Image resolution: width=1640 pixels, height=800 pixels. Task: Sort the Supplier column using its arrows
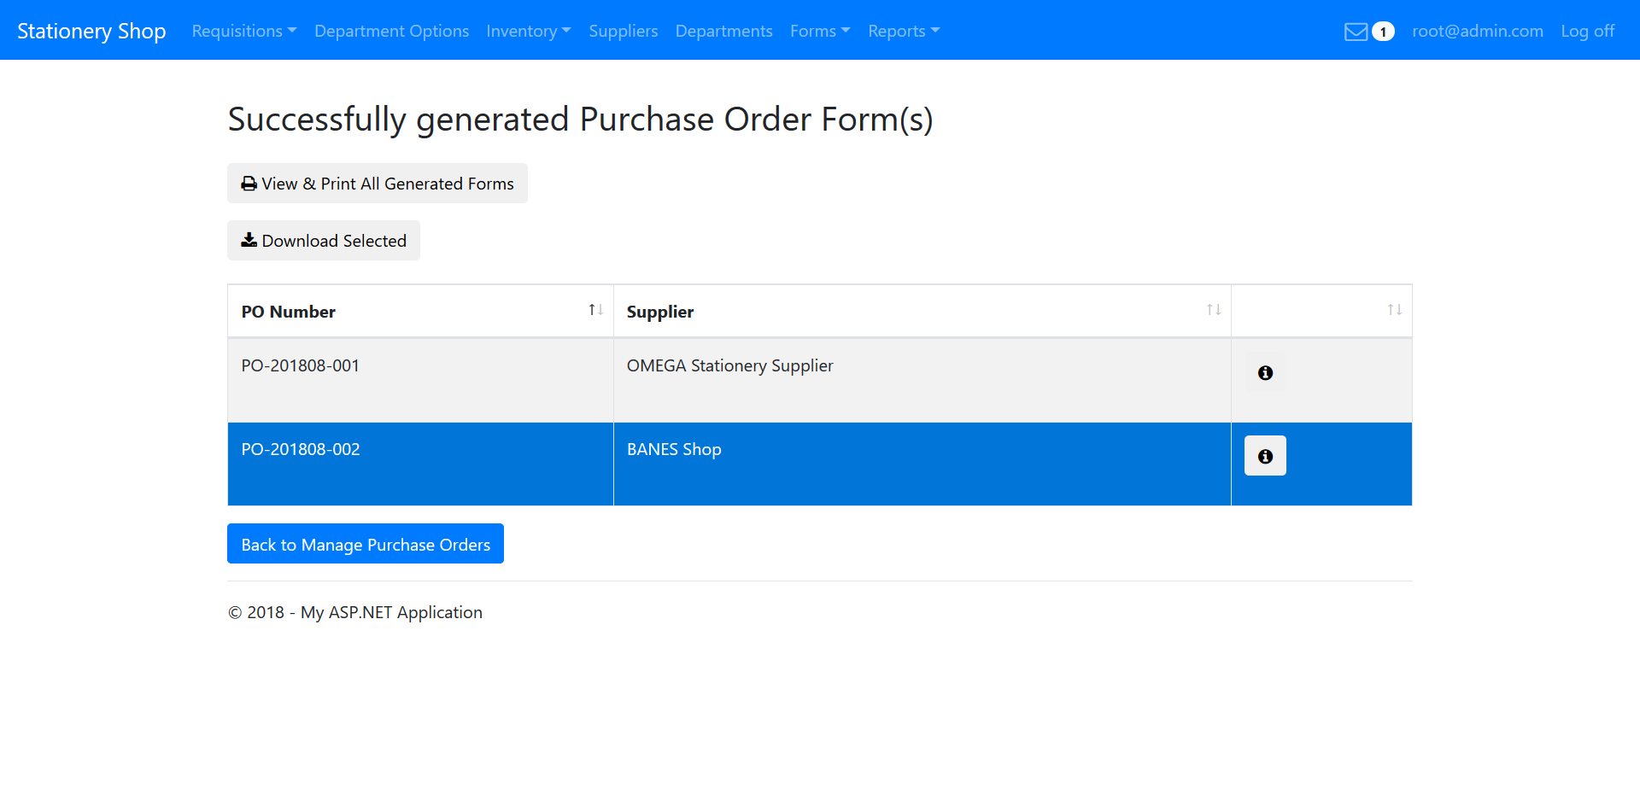1213,310
